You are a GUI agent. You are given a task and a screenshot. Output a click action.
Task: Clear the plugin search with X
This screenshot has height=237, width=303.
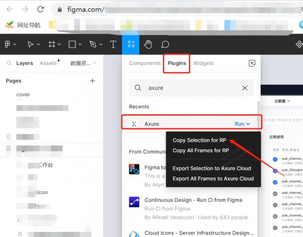click(x=244, y=88)
